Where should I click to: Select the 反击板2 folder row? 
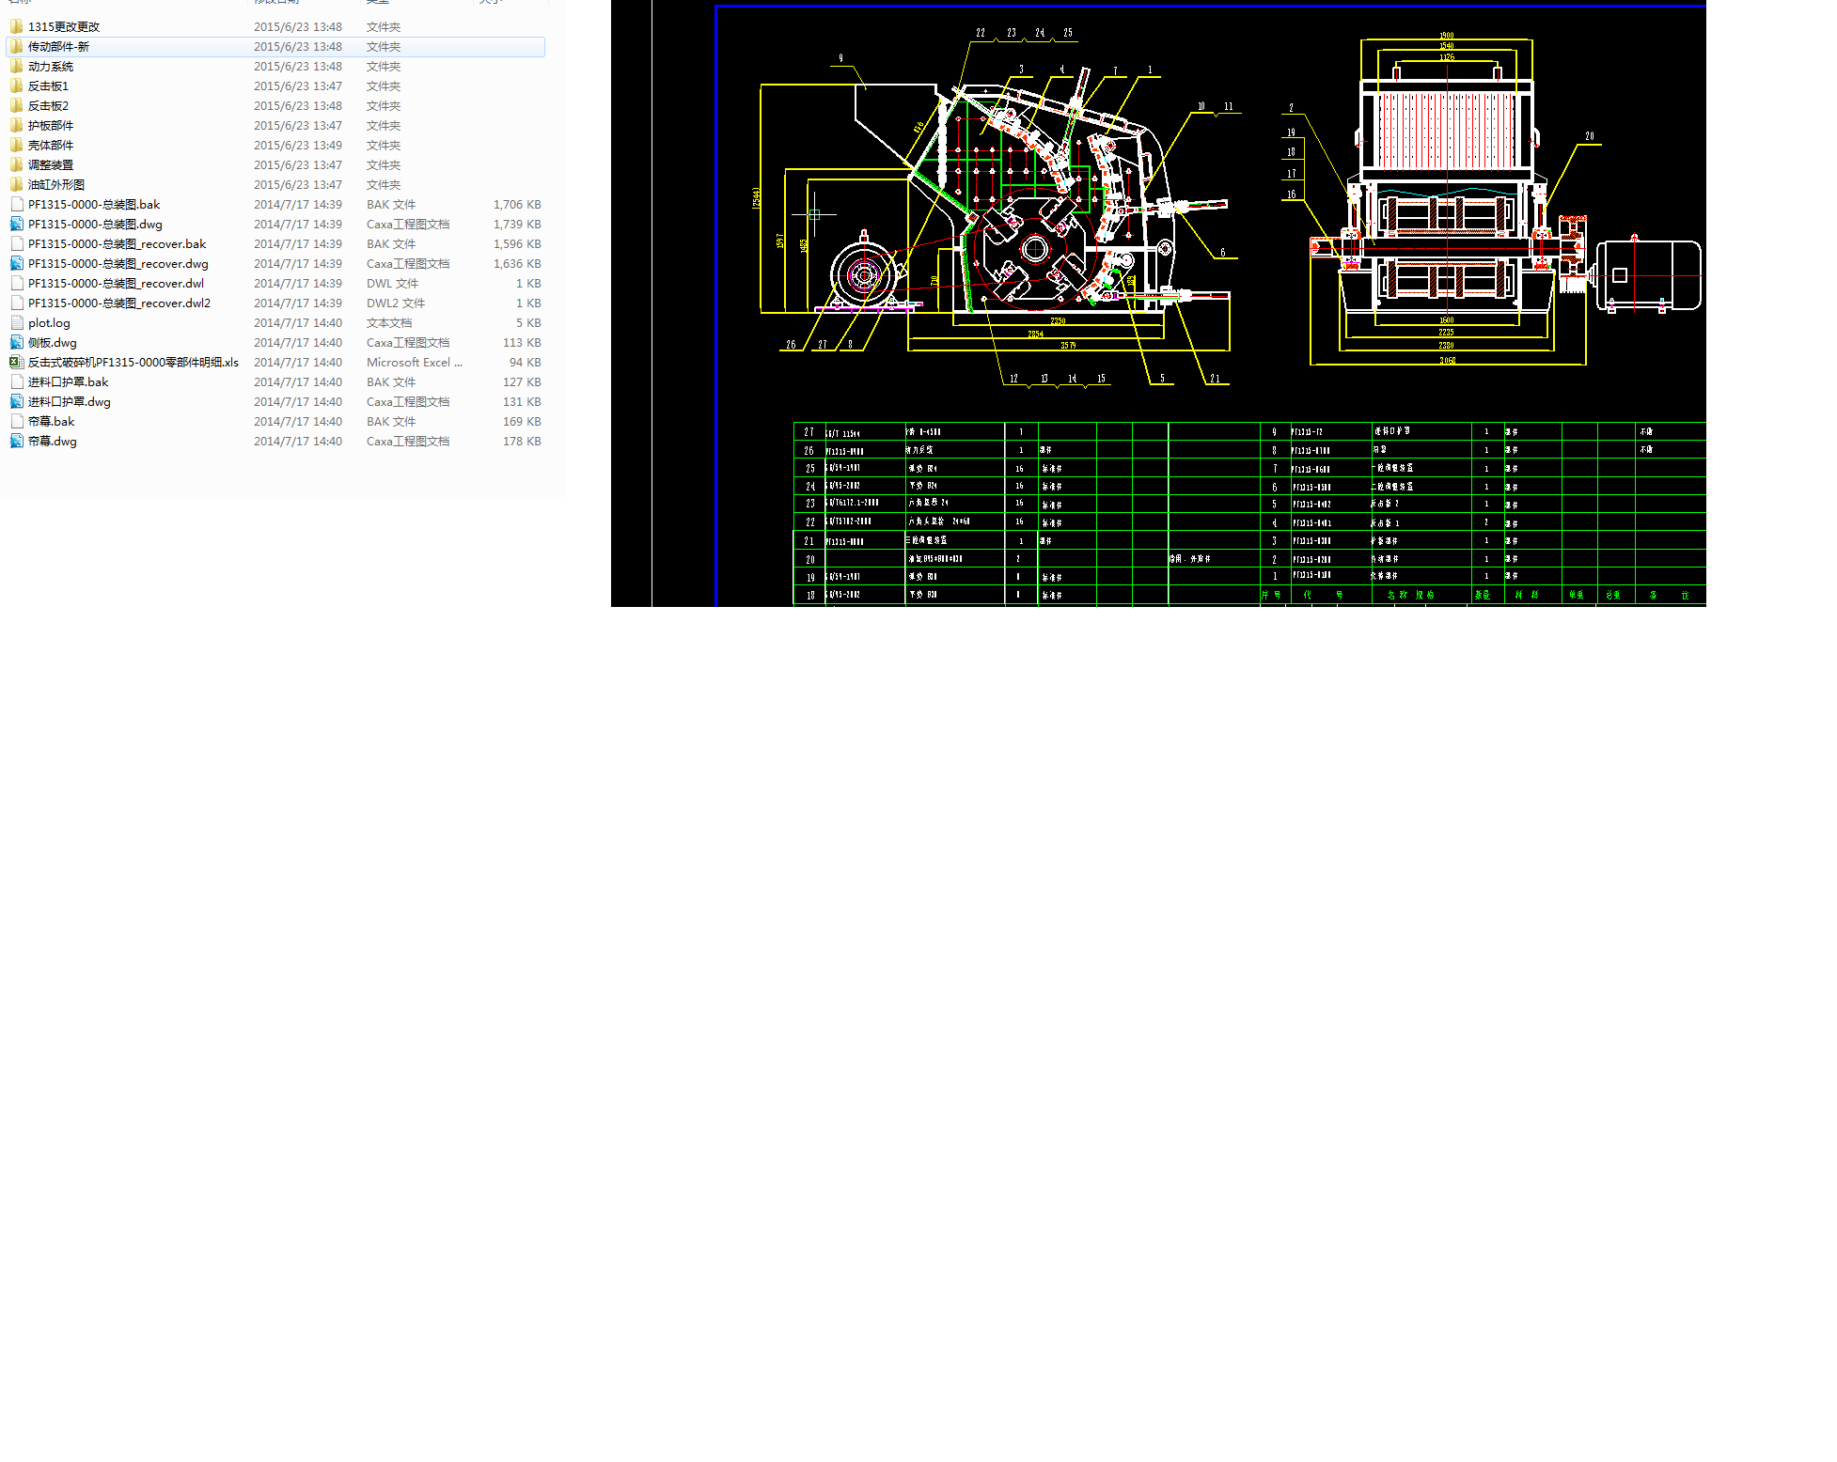tap(48, 106)
